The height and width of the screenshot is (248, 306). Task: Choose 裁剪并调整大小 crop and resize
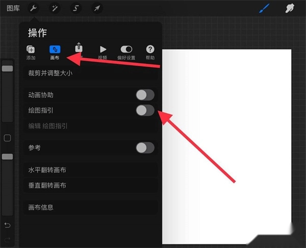coord(91,73)
